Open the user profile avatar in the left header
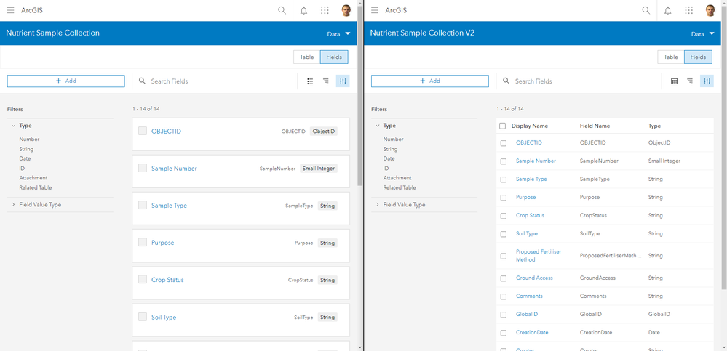 346,10
